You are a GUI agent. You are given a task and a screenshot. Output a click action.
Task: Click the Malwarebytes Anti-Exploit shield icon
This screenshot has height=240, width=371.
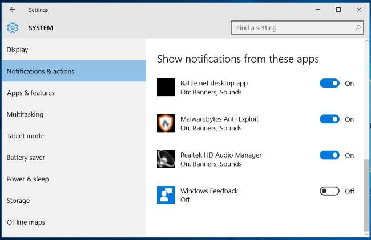coord(166,123)
